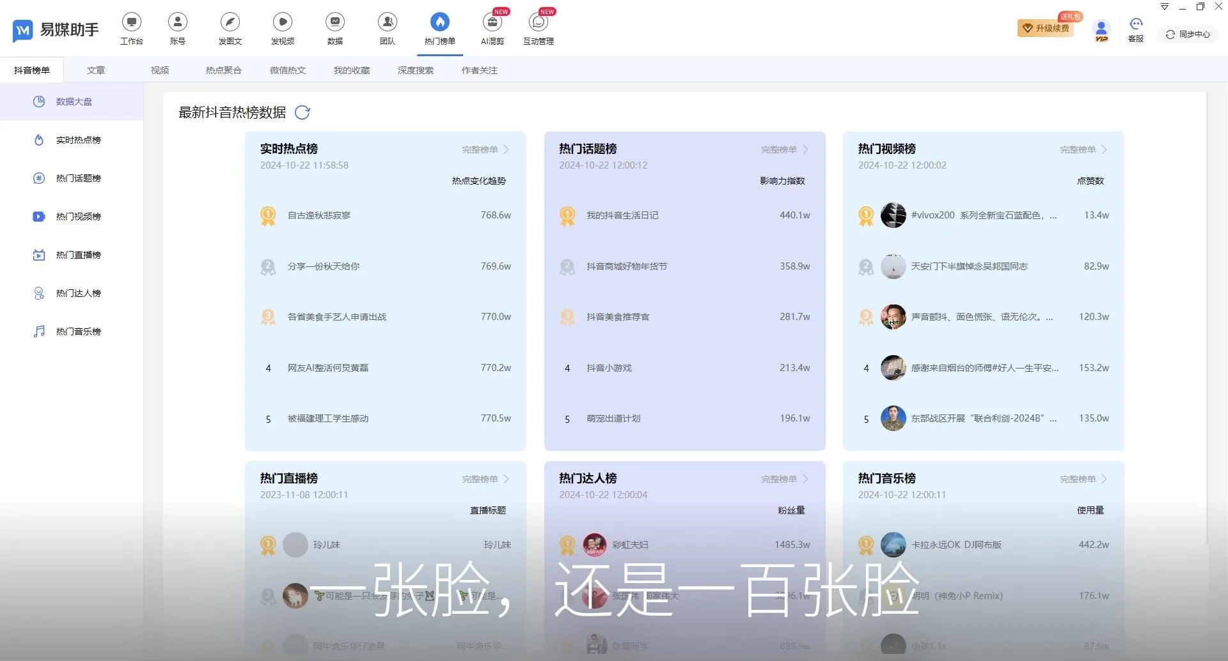Click the 13.4w likes value
Image resolution: width=1228 pixels, height=661 pixels.
point(1096,215)
